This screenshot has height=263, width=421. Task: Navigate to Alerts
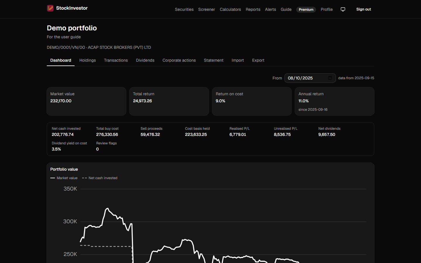click(270, 9)
